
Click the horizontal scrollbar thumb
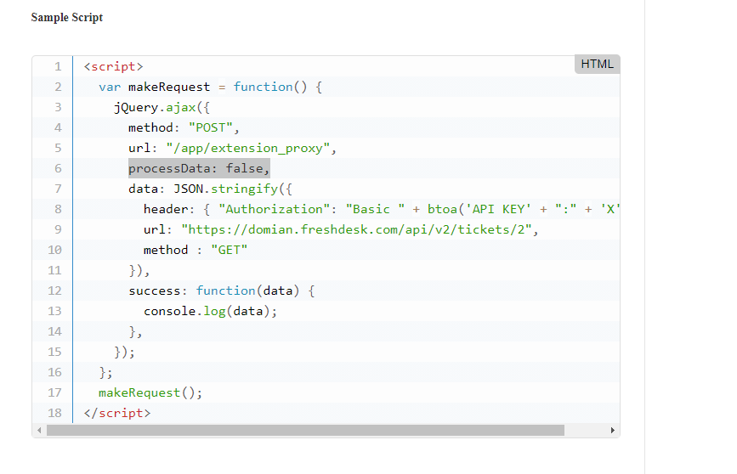coord(305,431)
